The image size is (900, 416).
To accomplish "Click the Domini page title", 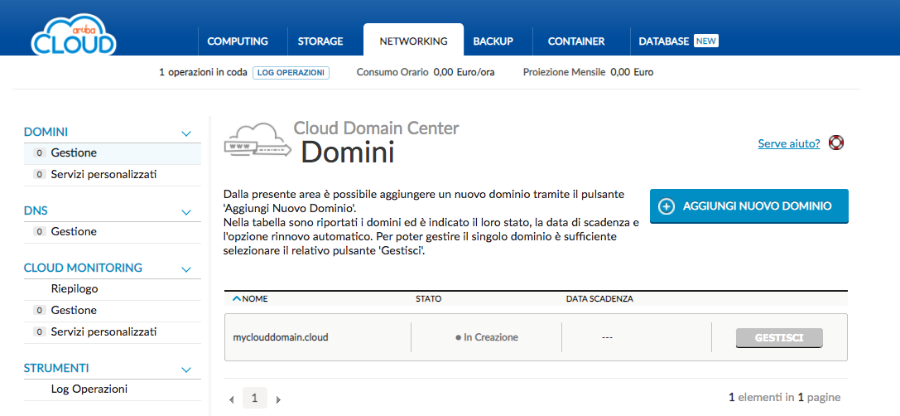I will pos(348,152).
